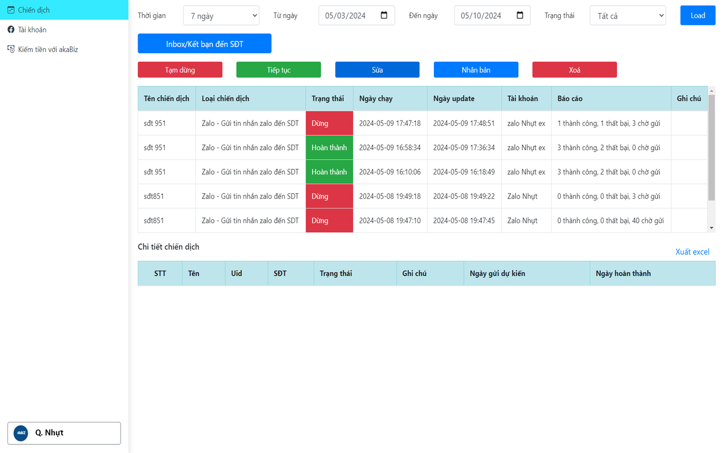Click the Chiến dịch calendar icon
725x453 pixels.
point(11,10)
